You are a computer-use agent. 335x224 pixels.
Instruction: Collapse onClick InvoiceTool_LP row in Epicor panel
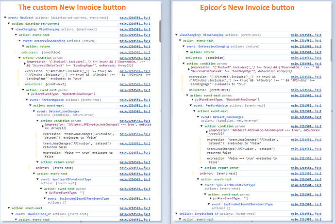click(x=176, y=213)
